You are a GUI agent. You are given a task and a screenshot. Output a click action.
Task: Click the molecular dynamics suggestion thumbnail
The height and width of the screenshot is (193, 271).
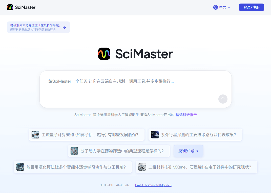click(x=74, y=151)
